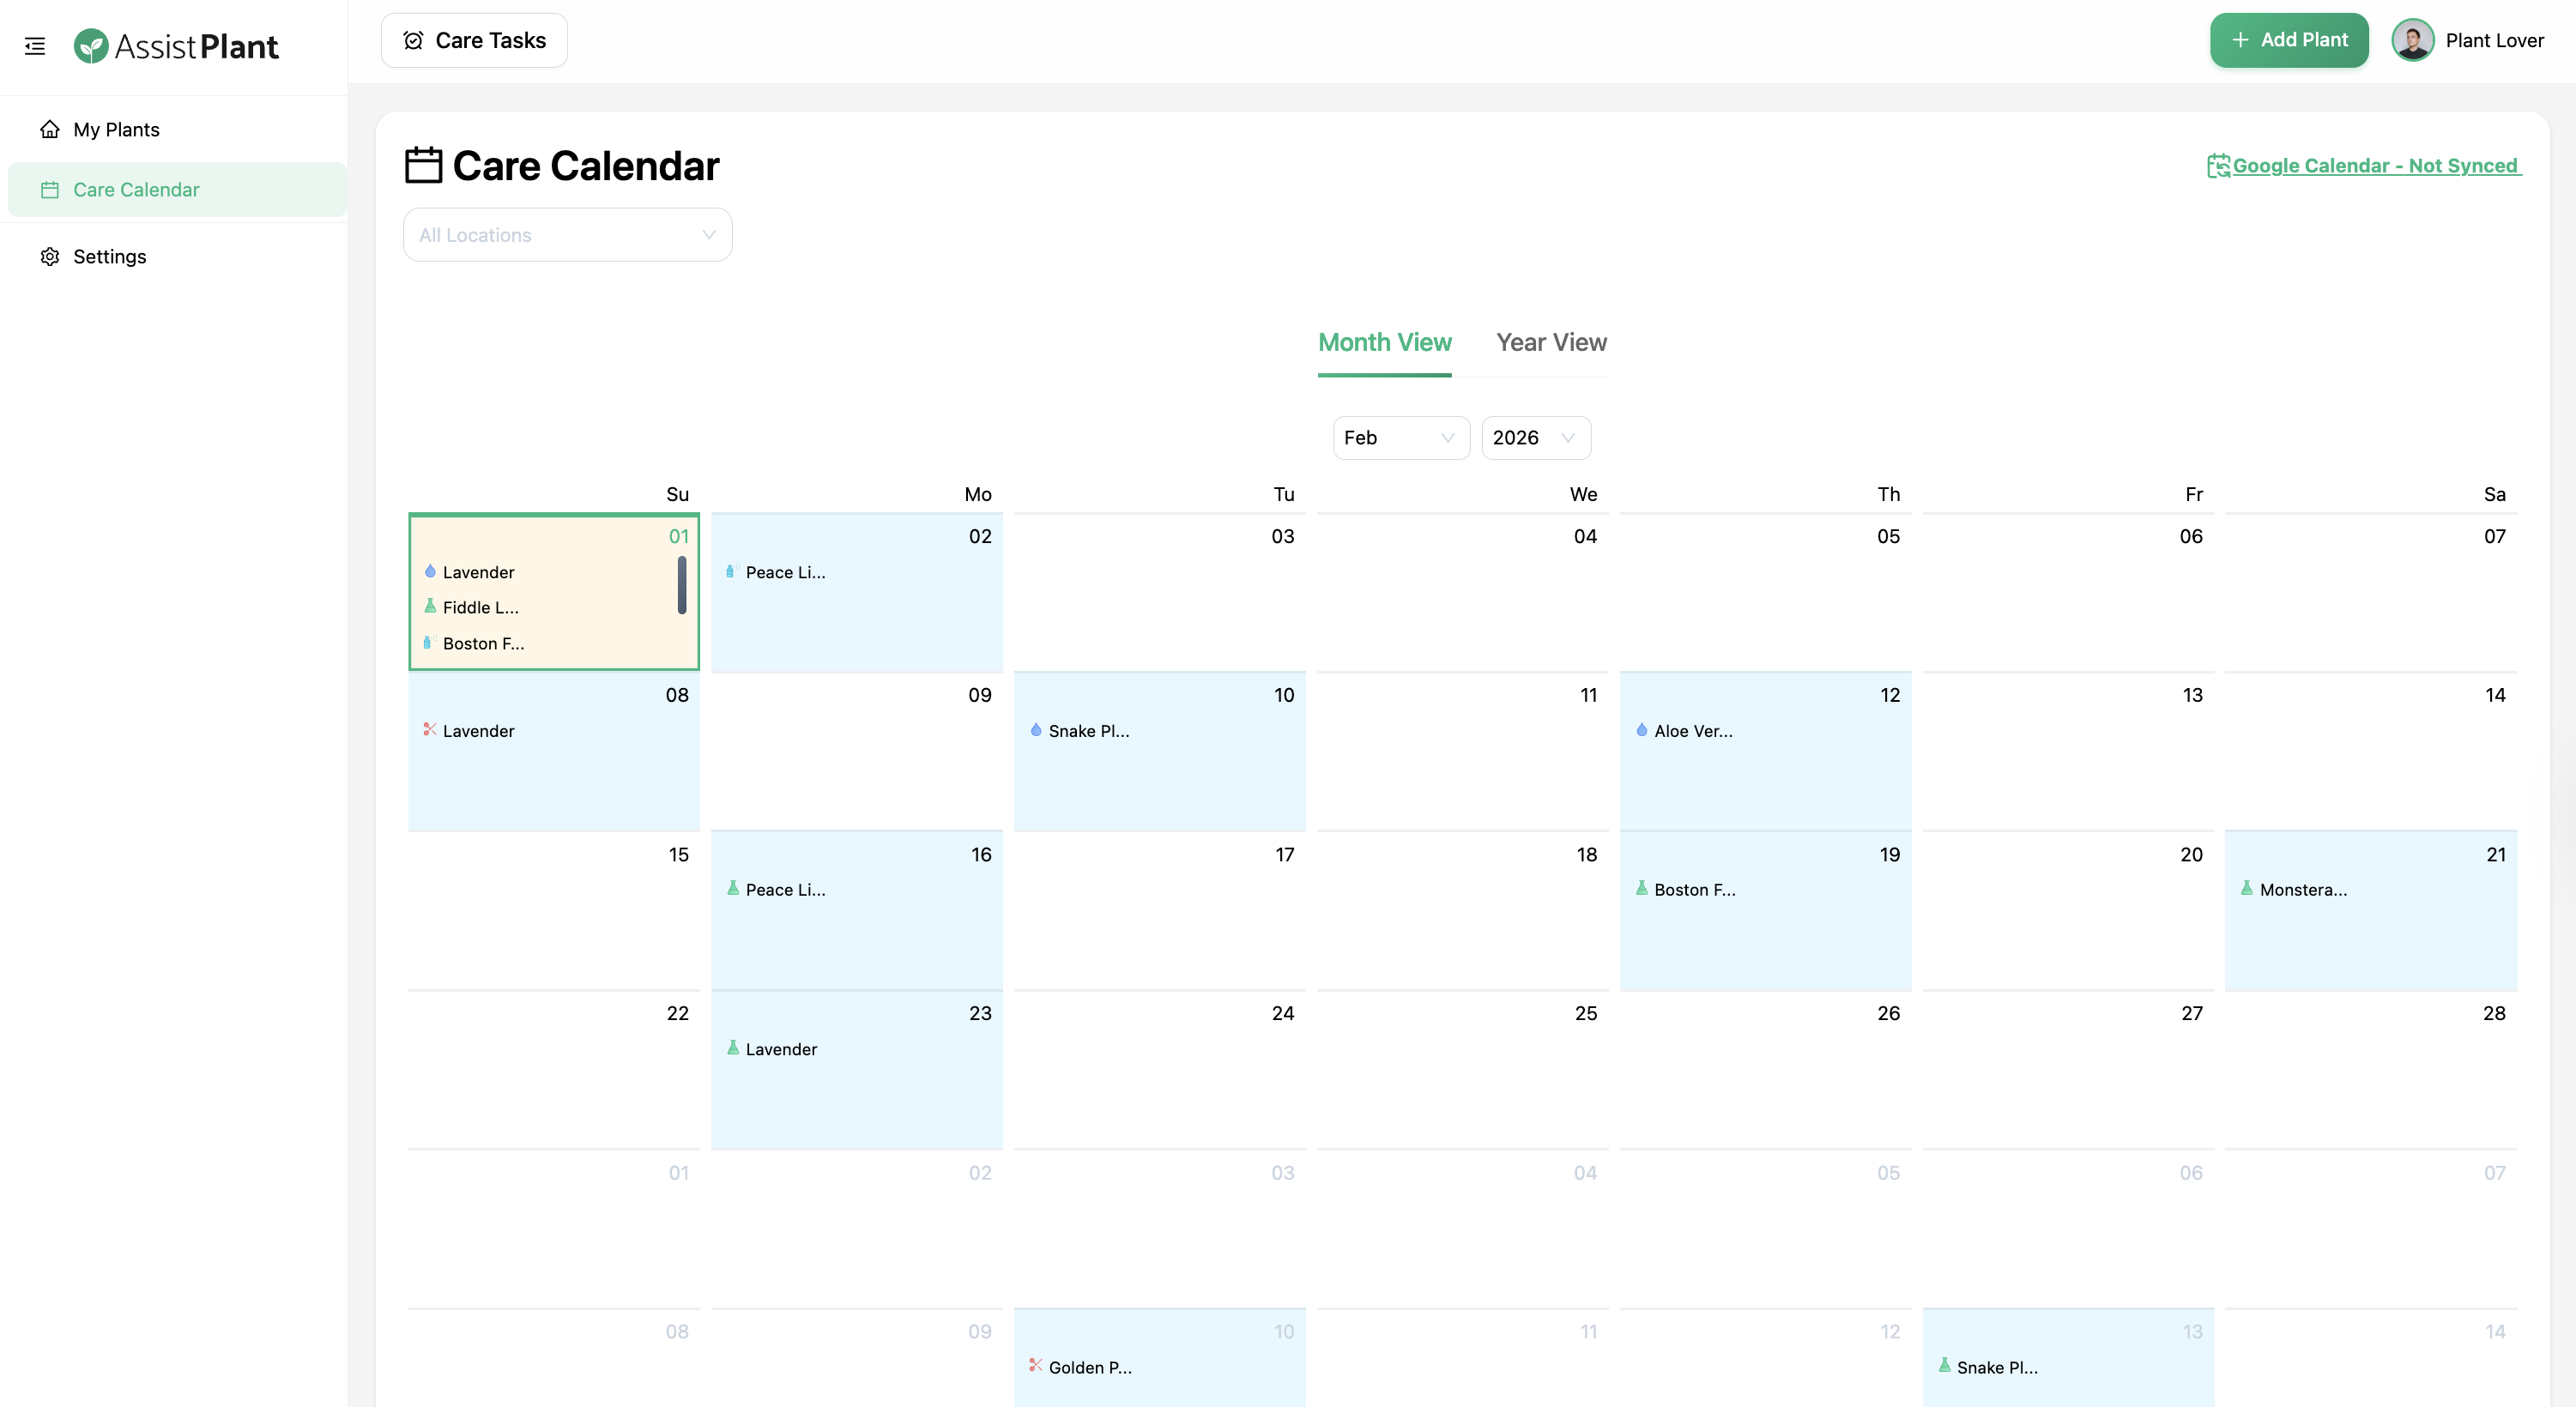Click the Add Plant button

[2289, 40]
